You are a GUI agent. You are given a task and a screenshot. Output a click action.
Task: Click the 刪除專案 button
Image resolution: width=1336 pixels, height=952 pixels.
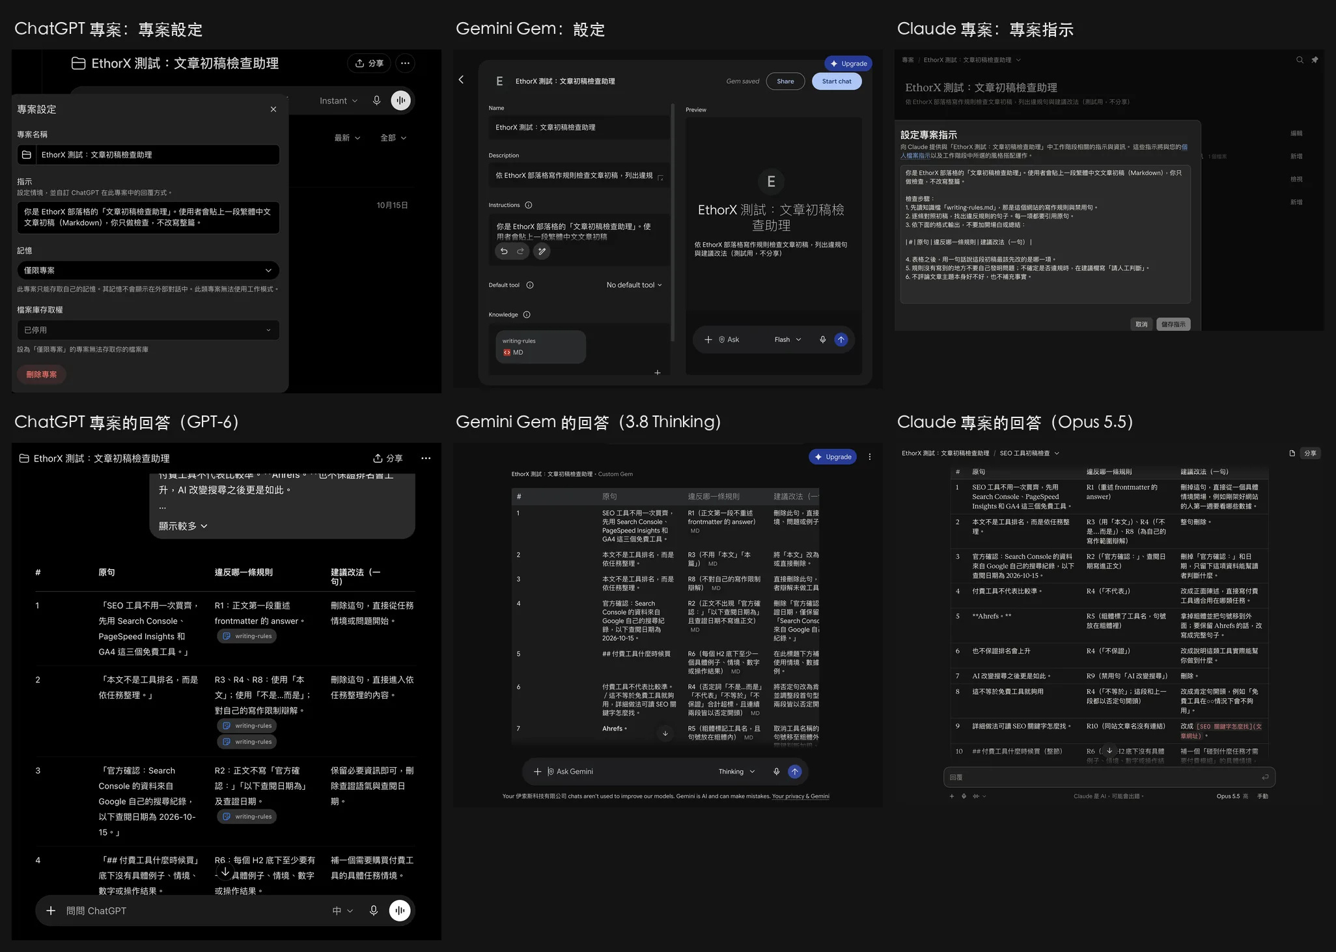click(42, 374)
